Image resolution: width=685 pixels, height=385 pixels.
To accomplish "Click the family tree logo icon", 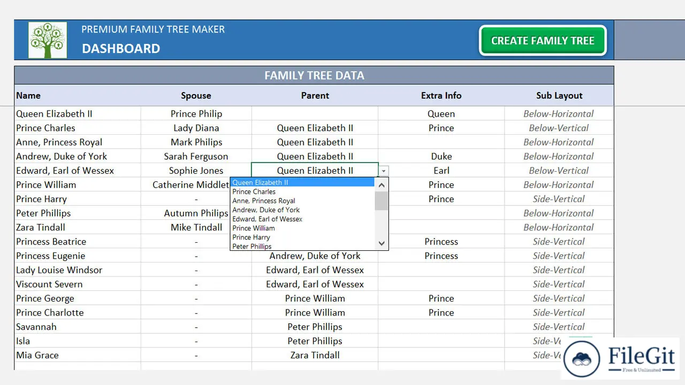I will pos(48,40).
